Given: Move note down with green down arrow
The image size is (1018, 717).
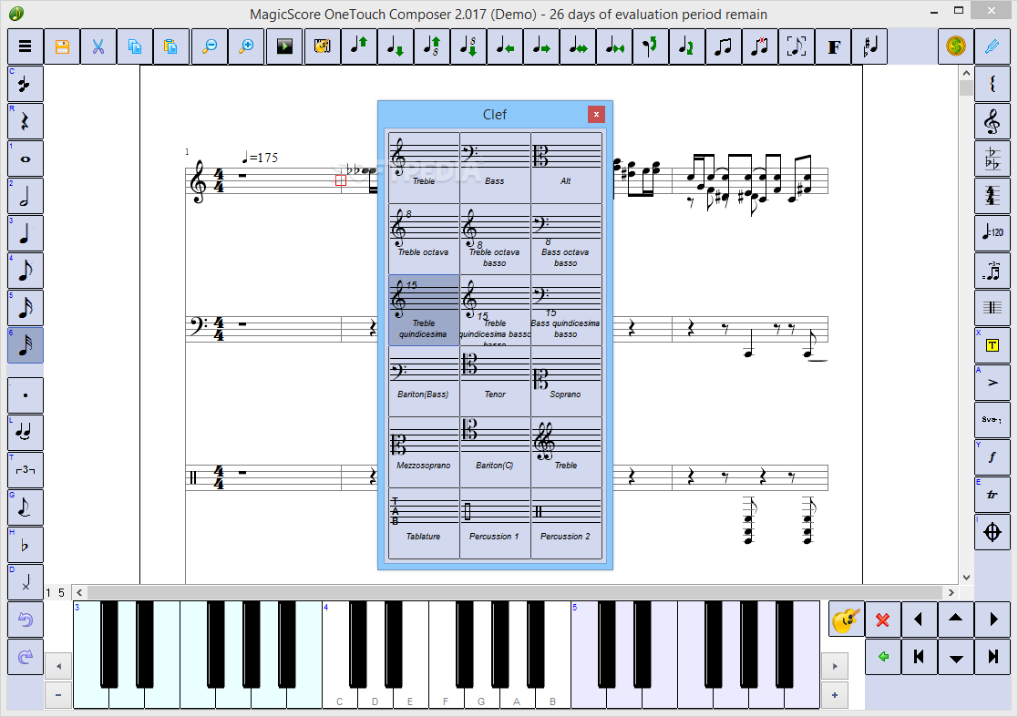Looking at the screenshot, I should (395, 46).
